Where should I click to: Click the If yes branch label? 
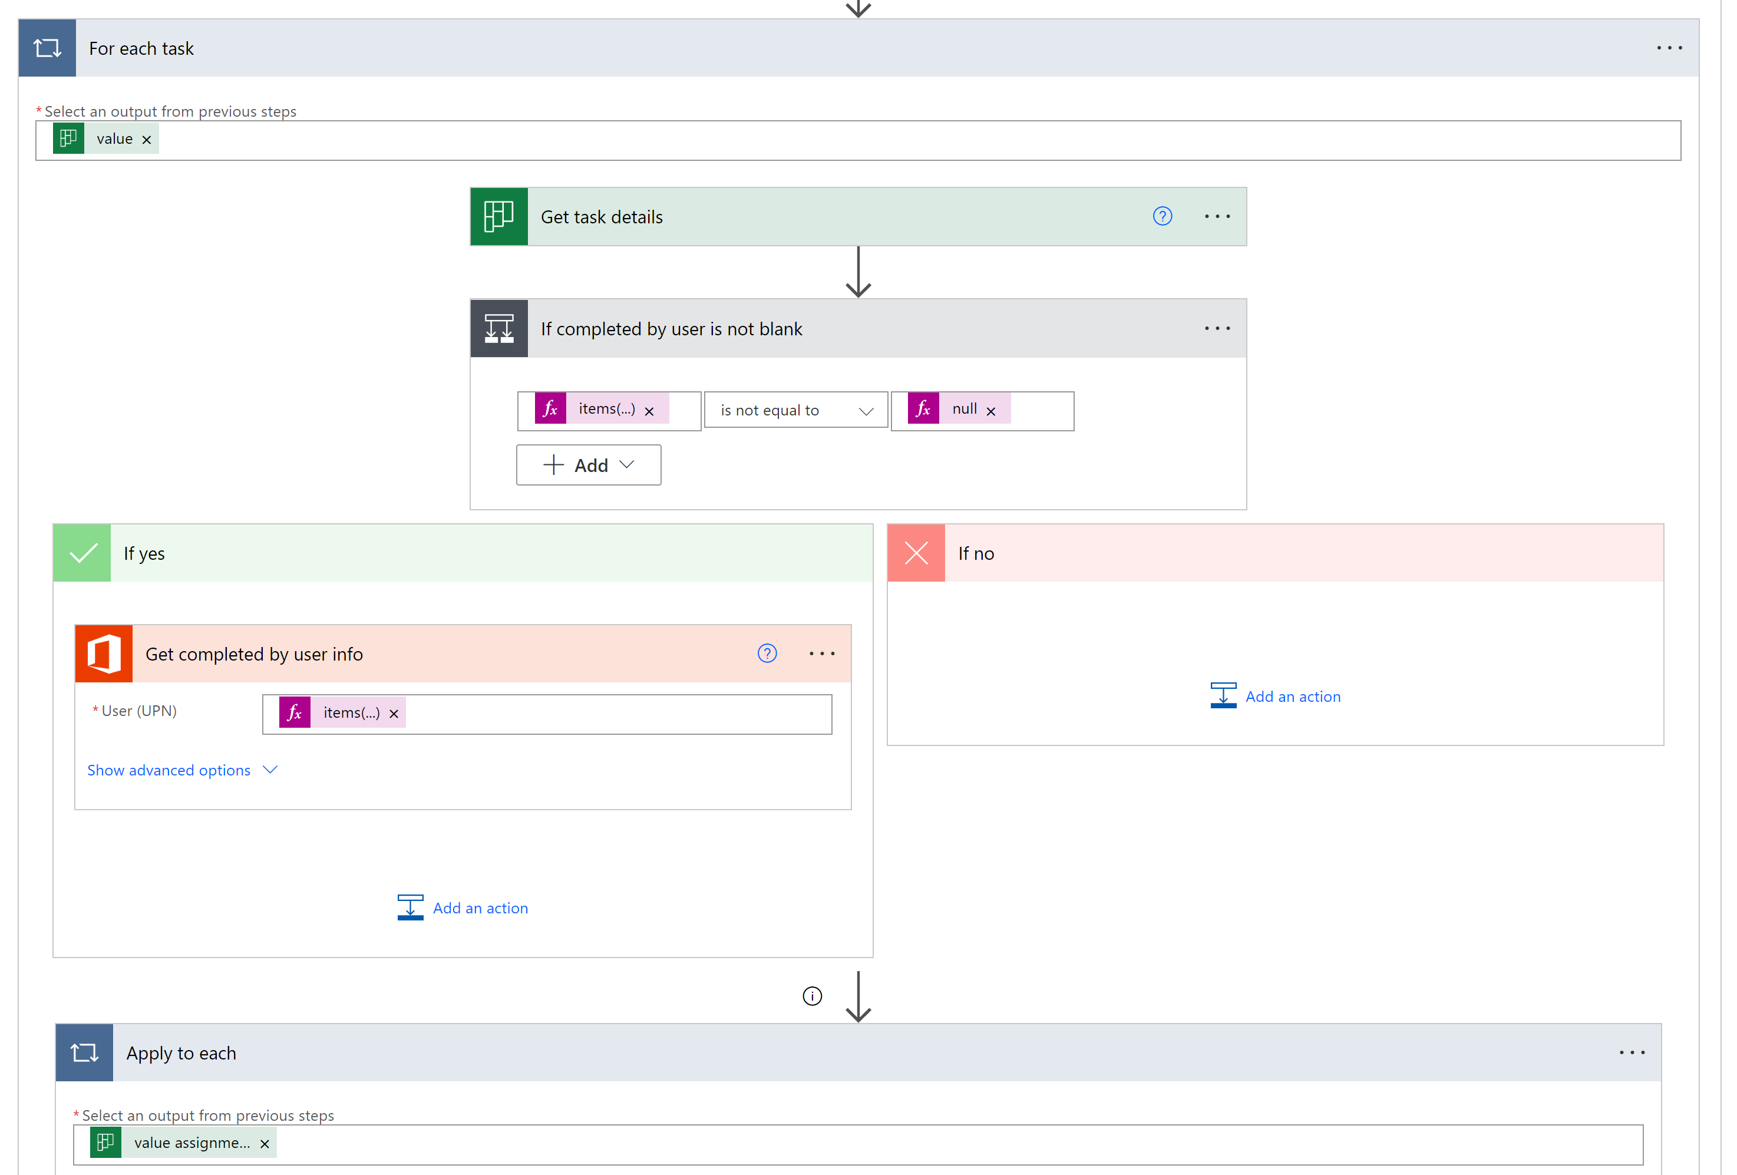[x=144, y=552]
